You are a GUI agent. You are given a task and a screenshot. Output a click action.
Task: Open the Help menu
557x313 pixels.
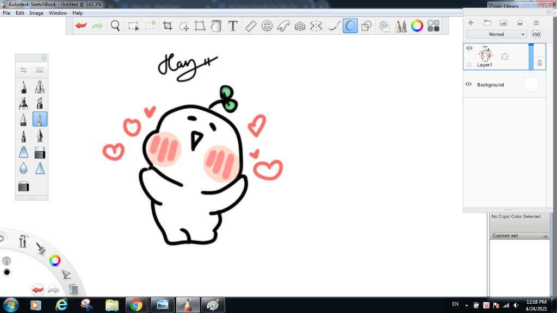(77, 13)
